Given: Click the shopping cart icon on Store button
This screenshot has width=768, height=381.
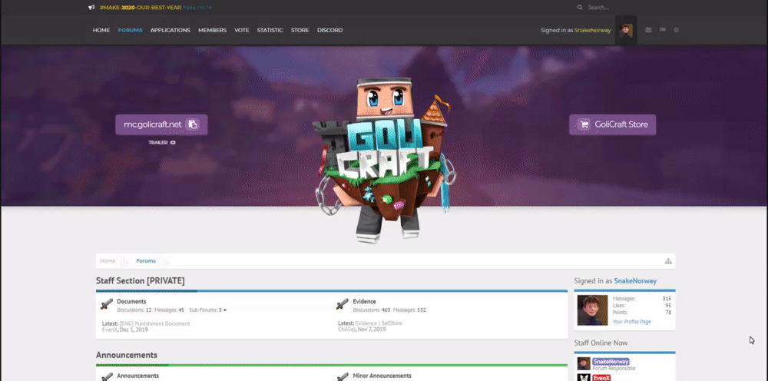Looking at the screenshot, I should (584, 124).
